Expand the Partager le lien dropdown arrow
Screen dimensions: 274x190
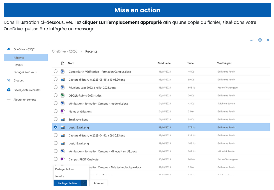[x=84, y=183]
